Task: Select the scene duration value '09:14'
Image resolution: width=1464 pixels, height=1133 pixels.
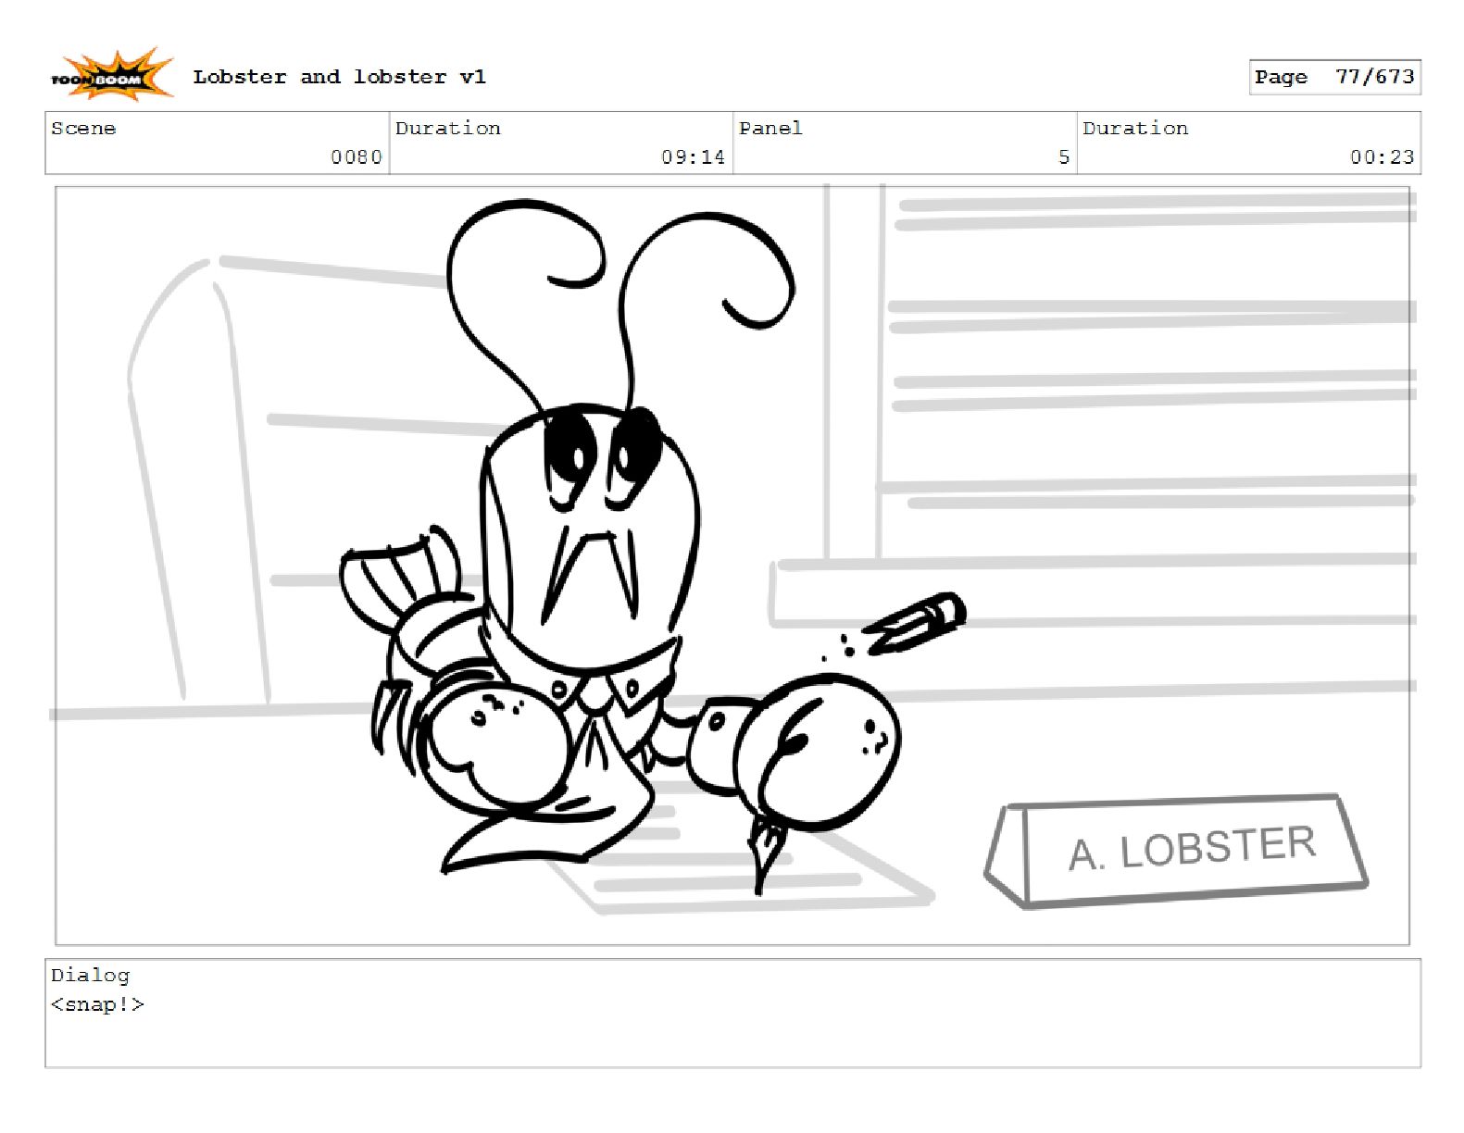Action: coord(693,157)
